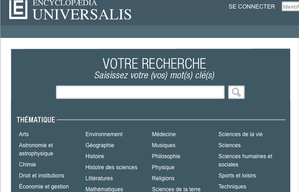The image size is (299, 192).
Task: Open the Mathématiques theme
Action: click(104, 189)
